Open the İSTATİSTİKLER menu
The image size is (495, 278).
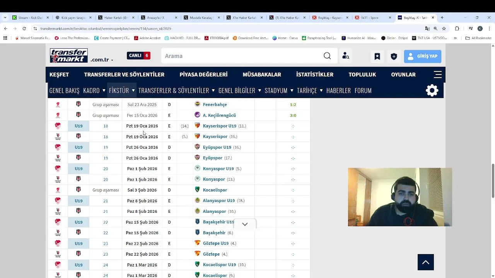[315, 75]
